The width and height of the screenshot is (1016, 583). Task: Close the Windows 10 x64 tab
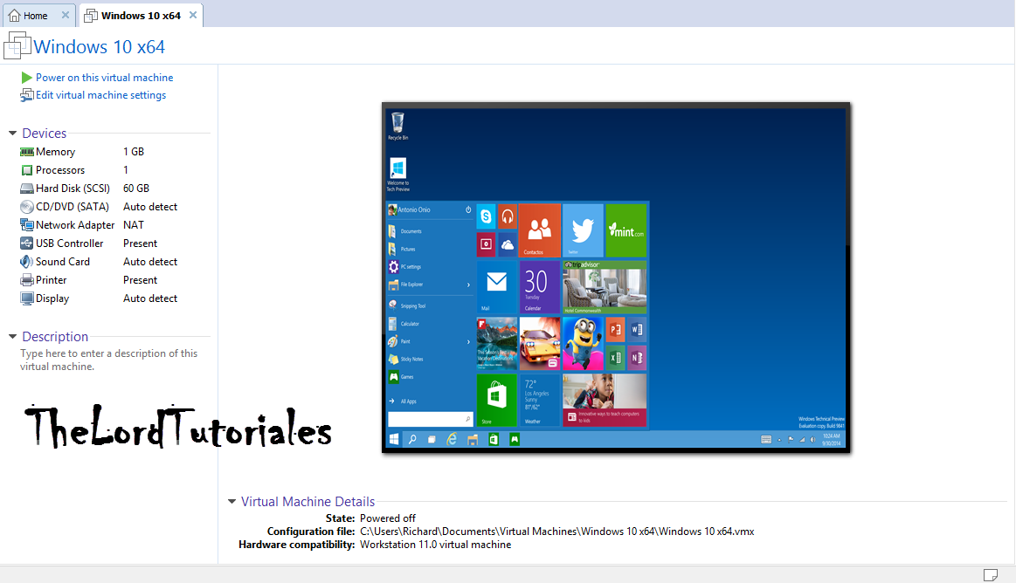click(x=193, y=15)
